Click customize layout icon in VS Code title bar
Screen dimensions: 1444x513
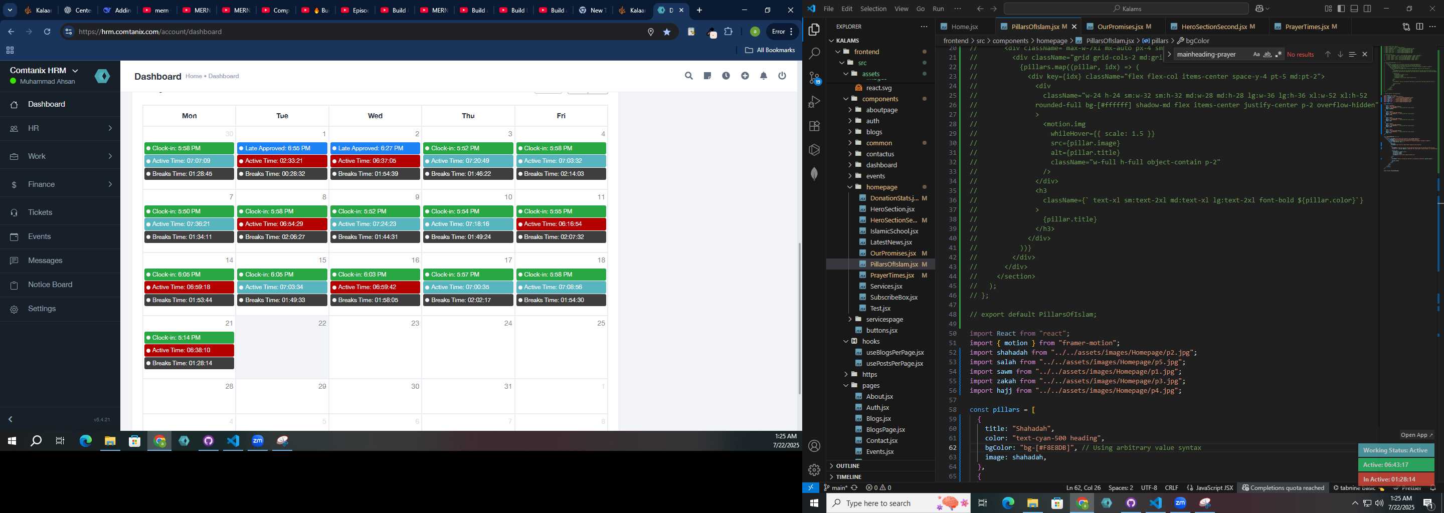click(x=1328, y=9)
